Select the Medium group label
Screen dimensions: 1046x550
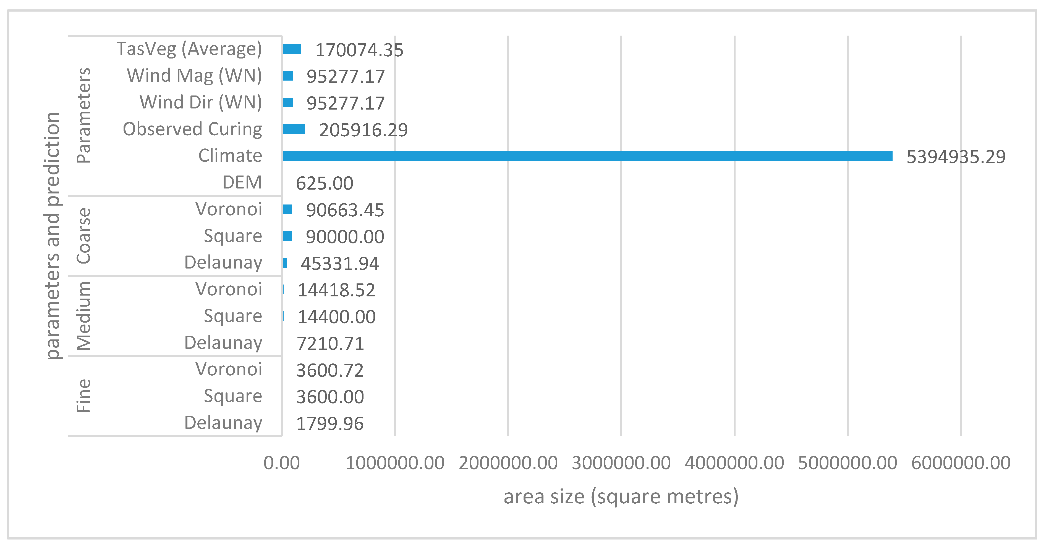click(84, 316)
